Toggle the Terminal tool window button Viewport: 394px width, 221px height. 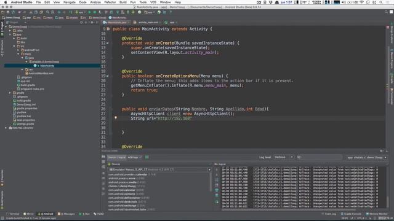click(12, 214)
